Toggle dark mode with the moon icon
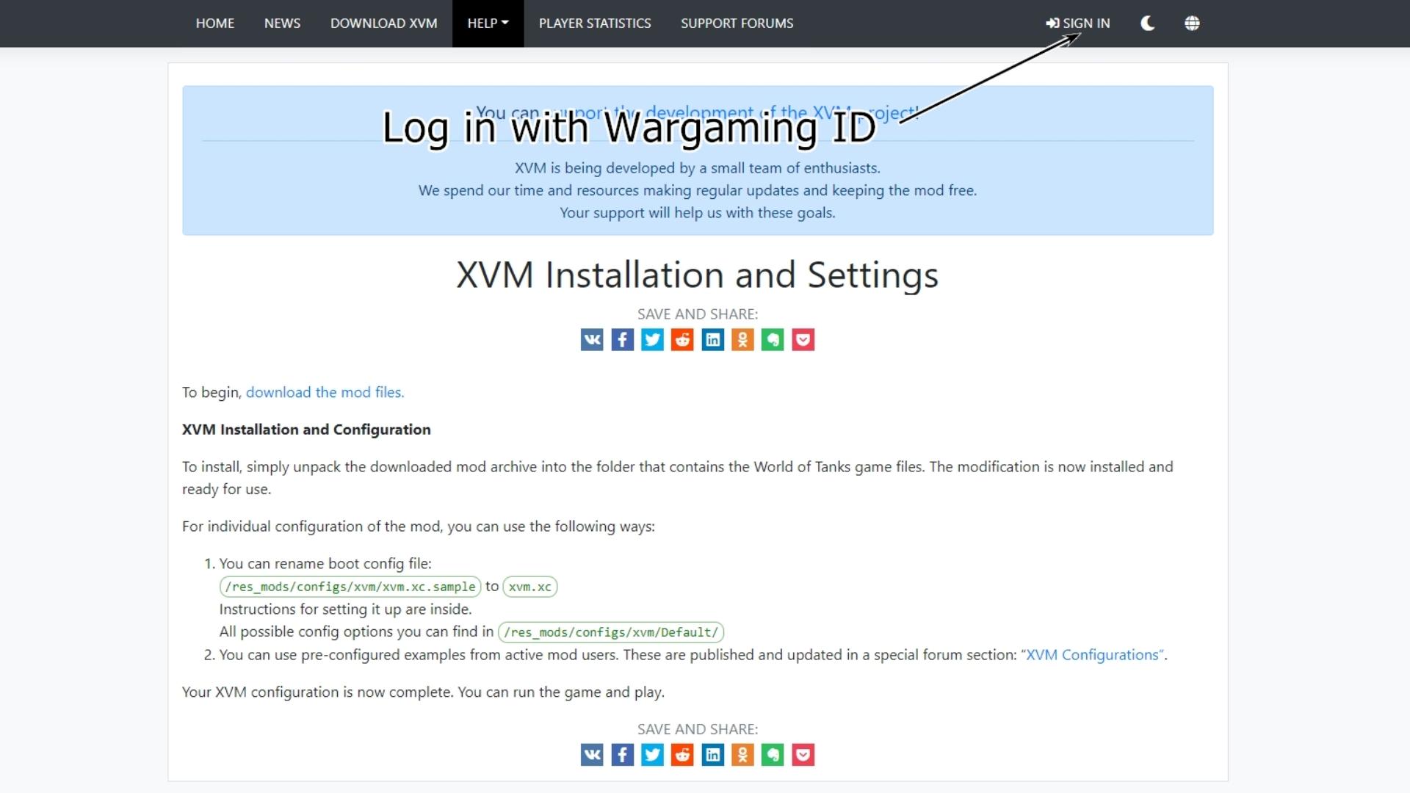Viewport: 1410px width, 793px height. [x=1147, y=23]
